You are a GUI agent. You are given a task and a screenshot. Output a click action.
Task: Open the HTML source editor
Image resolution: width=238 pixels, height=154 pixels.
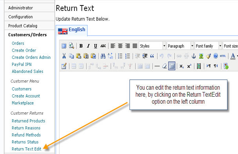point(223,56)
